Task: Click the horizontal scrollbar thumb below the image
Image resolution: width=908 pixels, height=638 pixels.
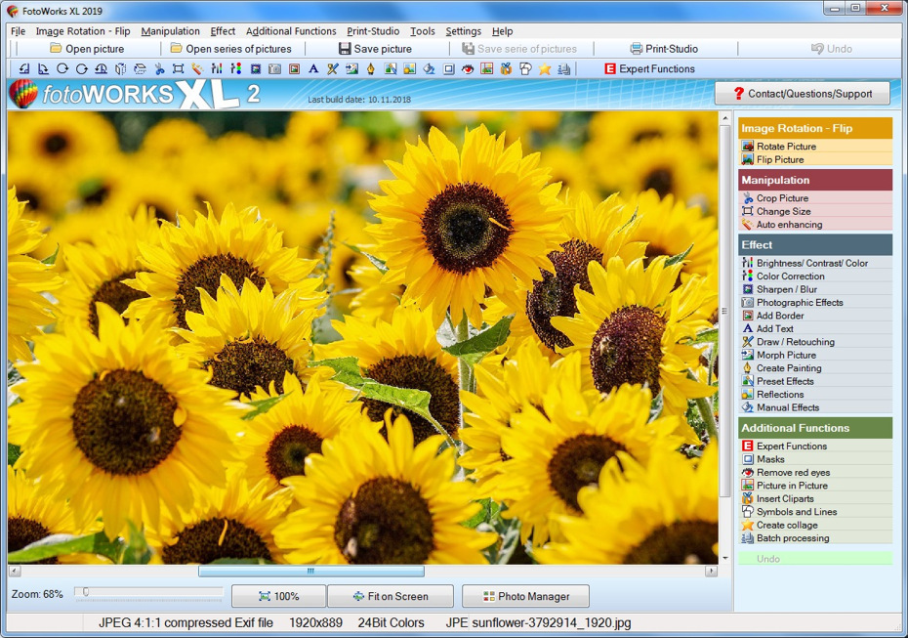Action: [x=311, y=572]
